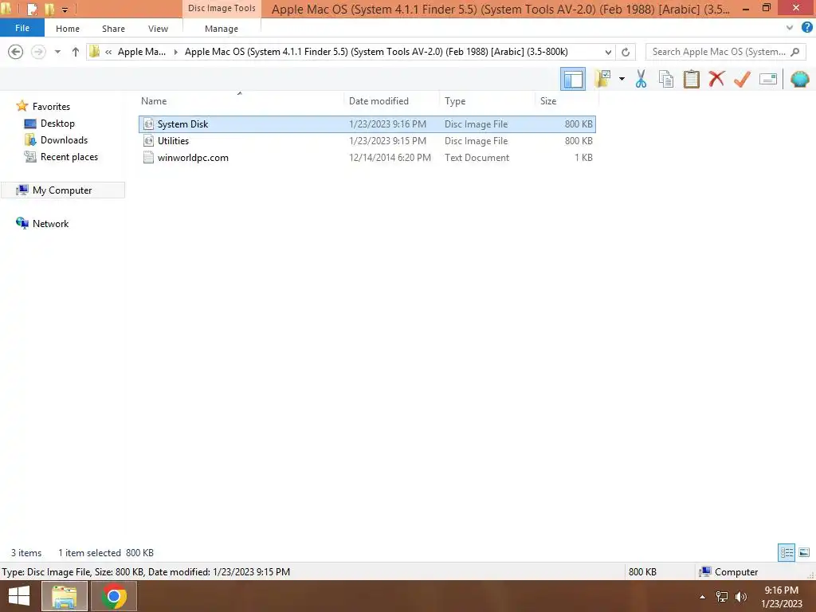Select the System Disk disc image file

367,124
